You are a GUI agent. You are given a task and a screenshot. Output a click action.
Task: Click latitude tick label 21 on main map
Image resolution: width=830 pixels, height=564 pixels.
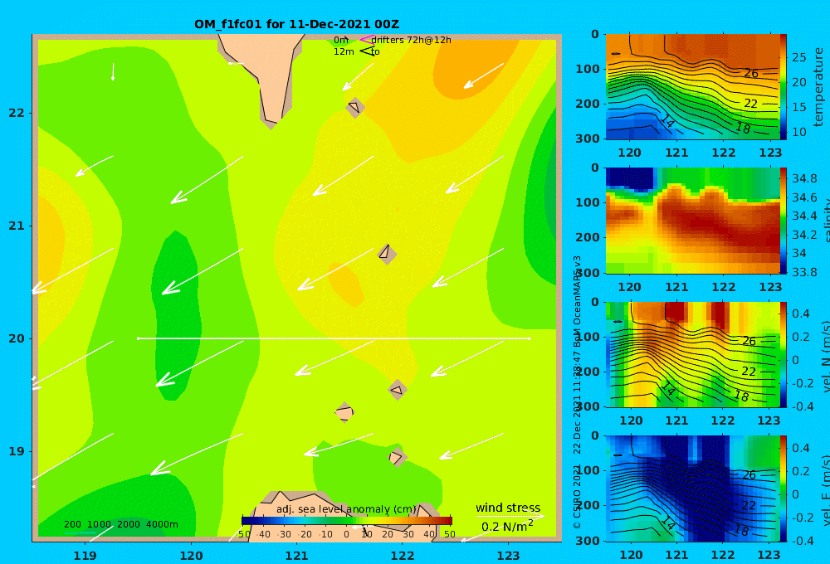click(x=17, y=226)
